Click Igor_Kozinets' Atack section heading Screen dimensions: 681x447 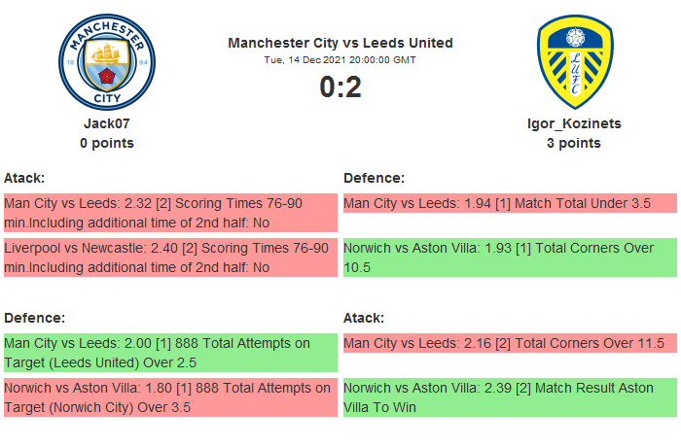(364, 318)
